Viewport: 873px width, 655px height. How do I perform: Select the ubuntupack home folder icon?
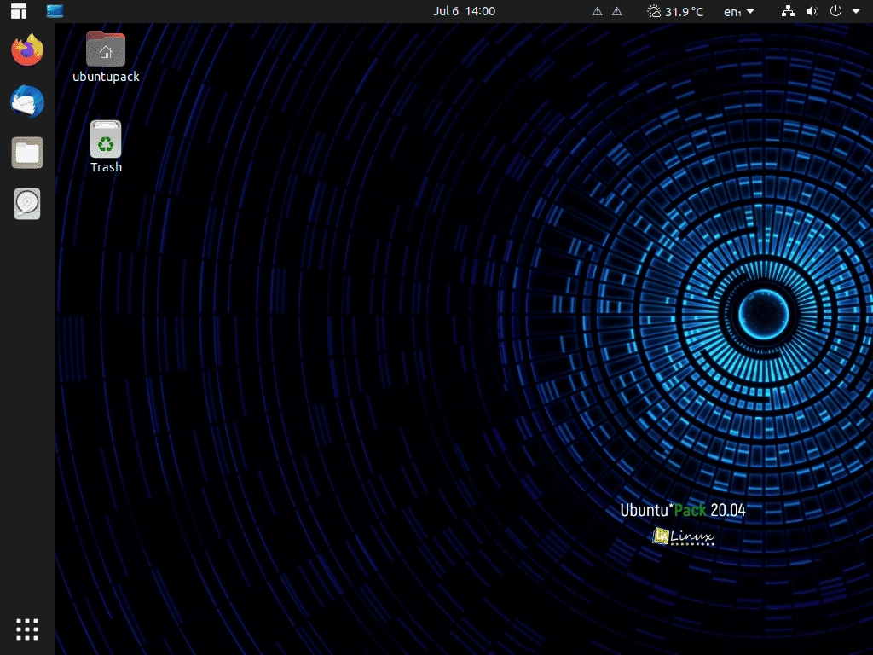(106, 57)
